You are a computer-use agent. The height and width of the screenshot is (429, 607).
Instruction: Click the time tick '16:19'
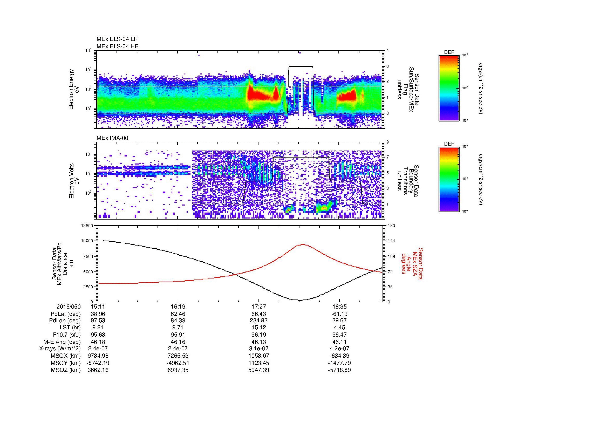click(x=178, y=307)
